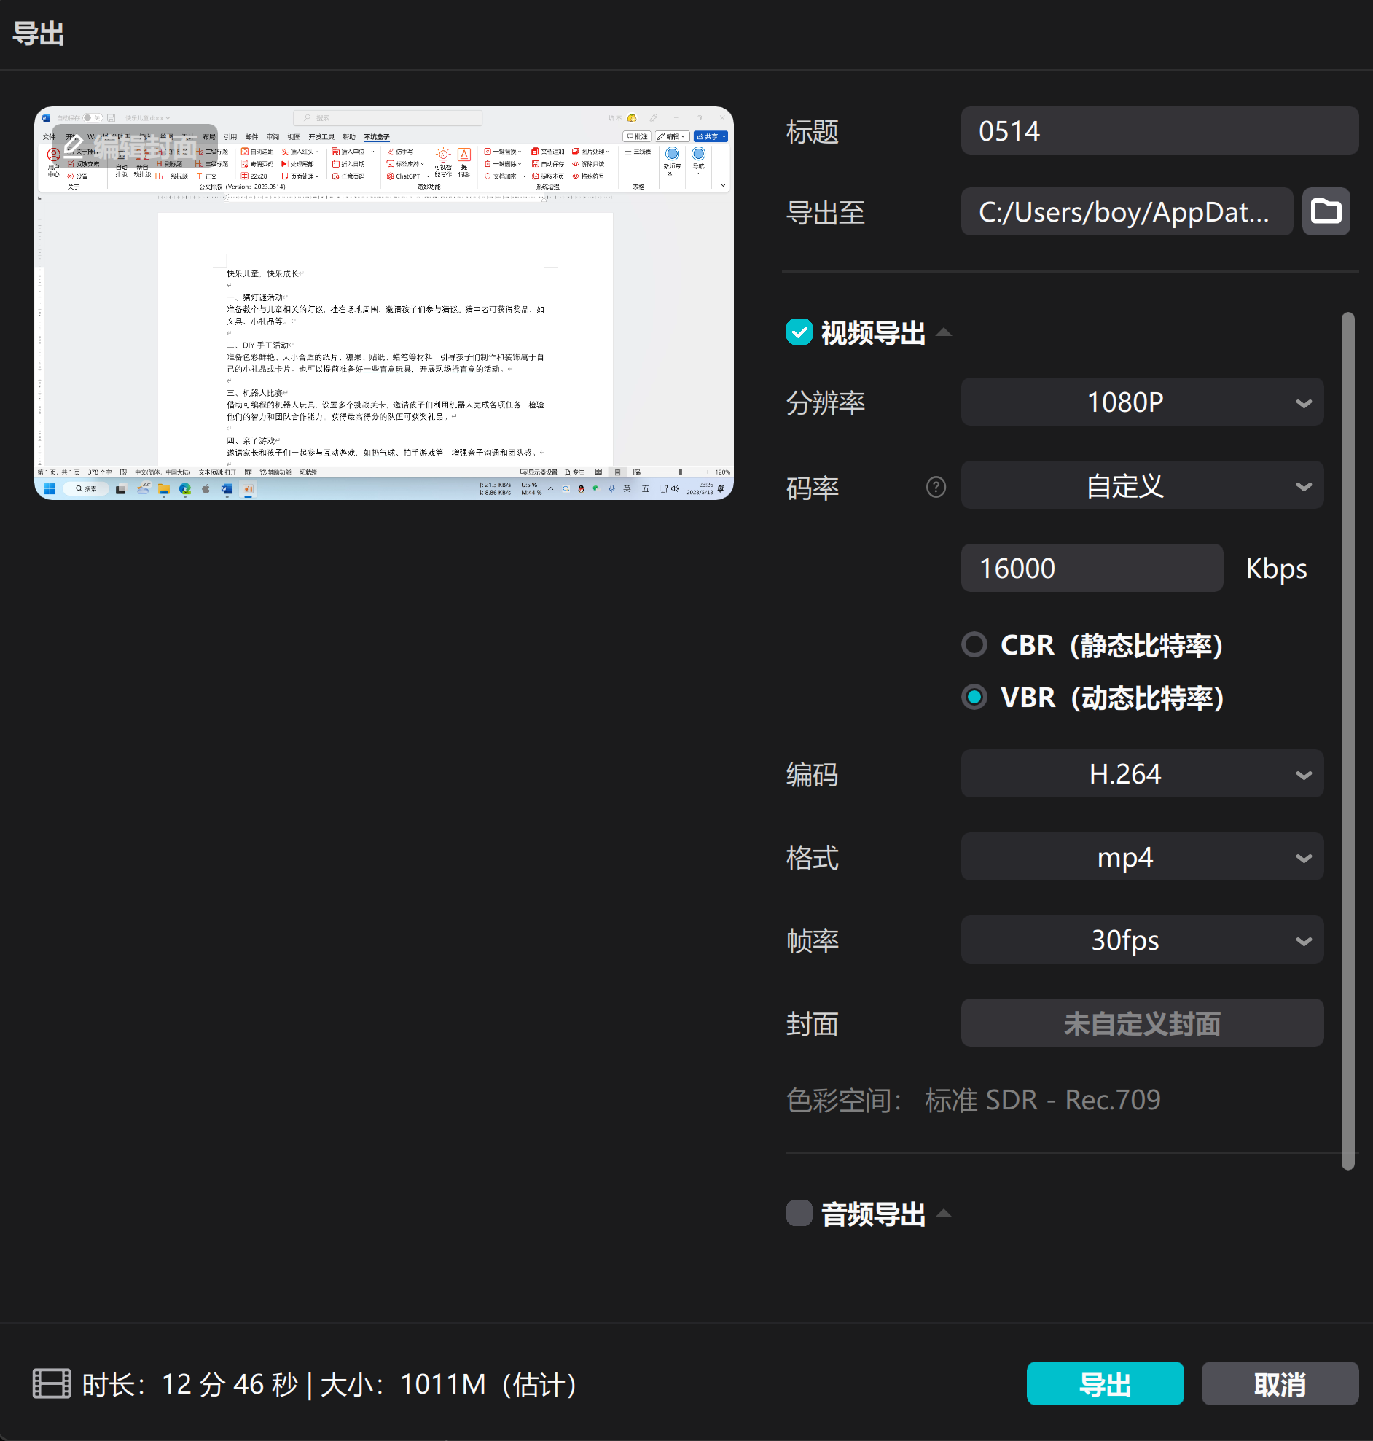Screen dimensions: 1373x1441
Task: Open the 帧率 30fps dropdown
Action: [1141, 940]
